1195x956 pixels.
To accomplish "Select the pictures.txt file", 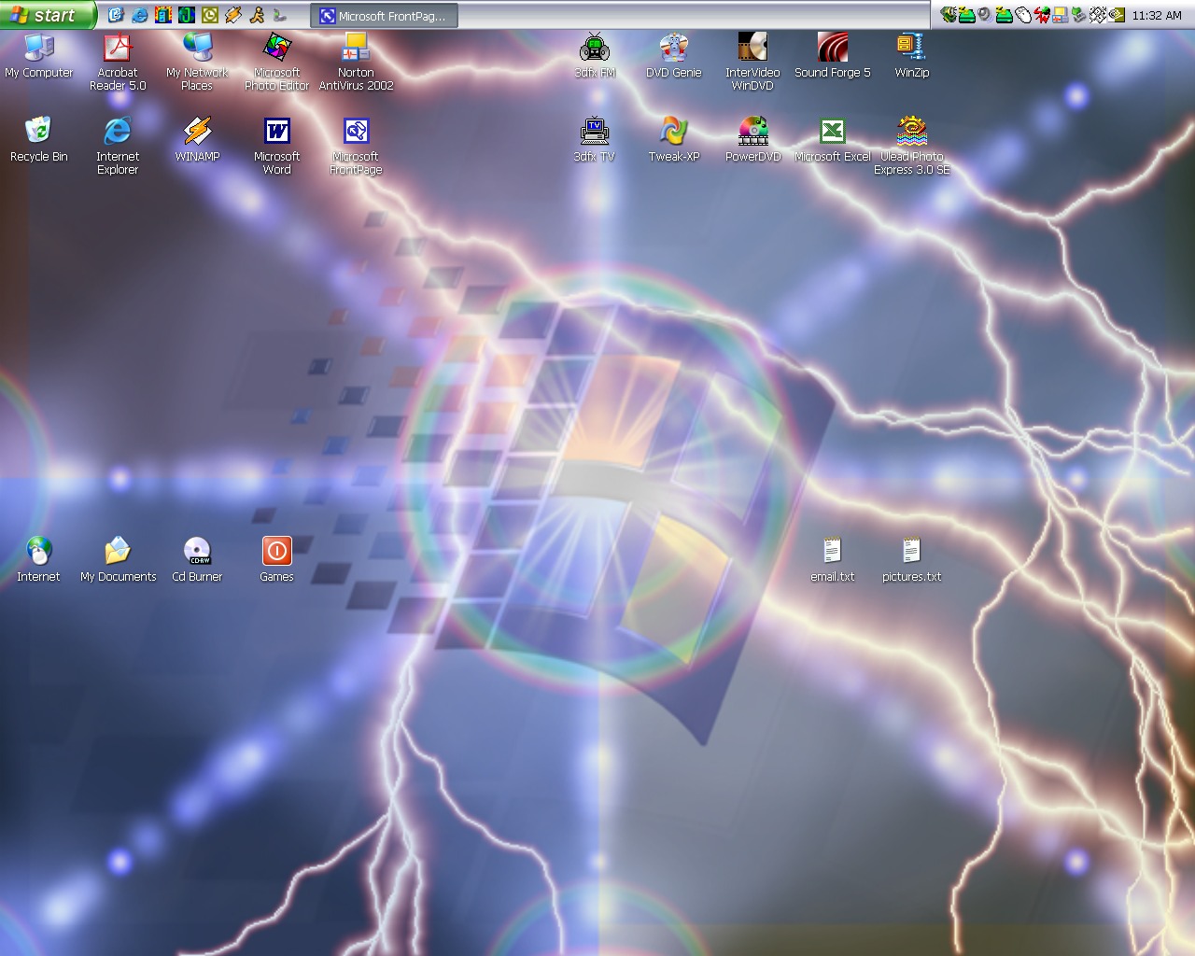I will click(912, 560).
